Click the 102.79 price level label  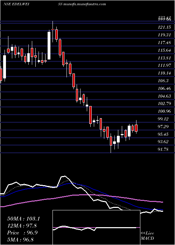pyautogui.click(x=164, y=104)
